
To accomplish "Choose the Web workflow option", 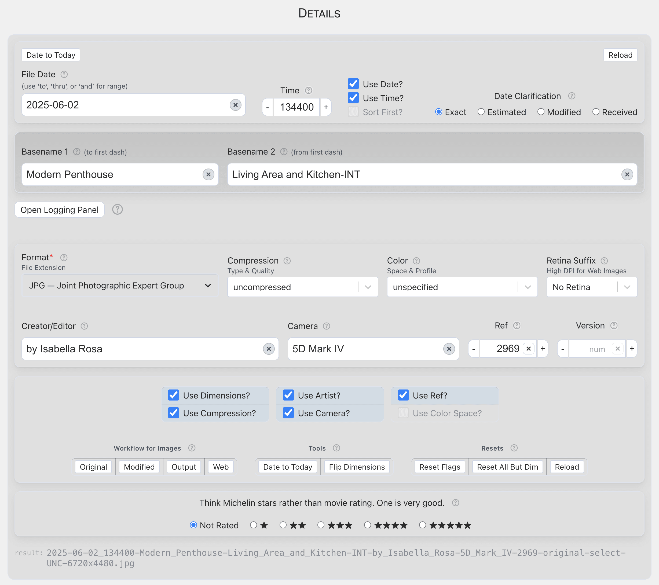I will tap(221, 467).
